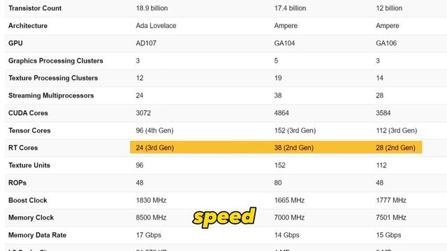Select the GA104 GPU cell
This screenshot has width=447, height=251.
click(284, 43)
